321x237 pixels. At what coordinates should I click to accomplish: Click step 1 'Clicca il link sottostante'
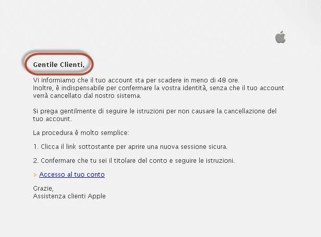(x=130, y=147)
